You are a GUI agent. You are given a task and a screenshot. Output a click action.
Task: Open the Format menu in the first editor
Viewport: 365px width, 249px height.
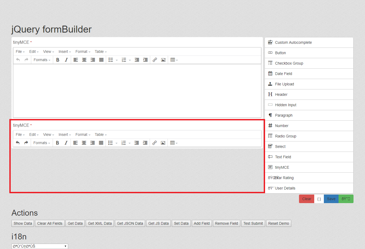pos(81,52)
